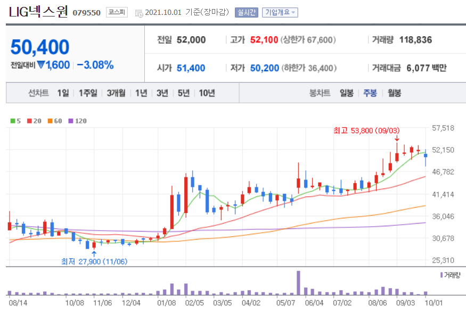Click the 코스피 market badge
This screenshot has height=312, width=466.
click(x=117, y=12)
